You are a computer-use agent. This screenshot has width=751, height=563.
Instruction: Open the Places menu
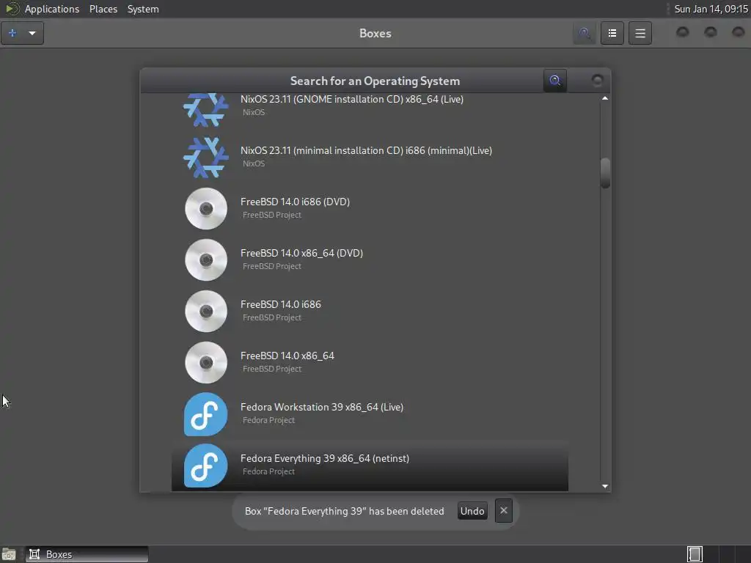coord(103,9)
